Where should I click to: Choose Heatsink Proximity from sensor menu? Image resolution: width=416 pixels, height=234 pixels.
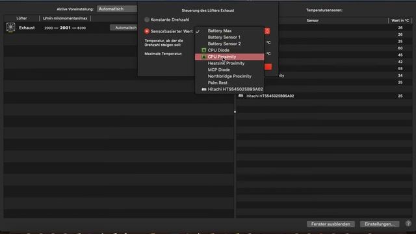(229, 63)
